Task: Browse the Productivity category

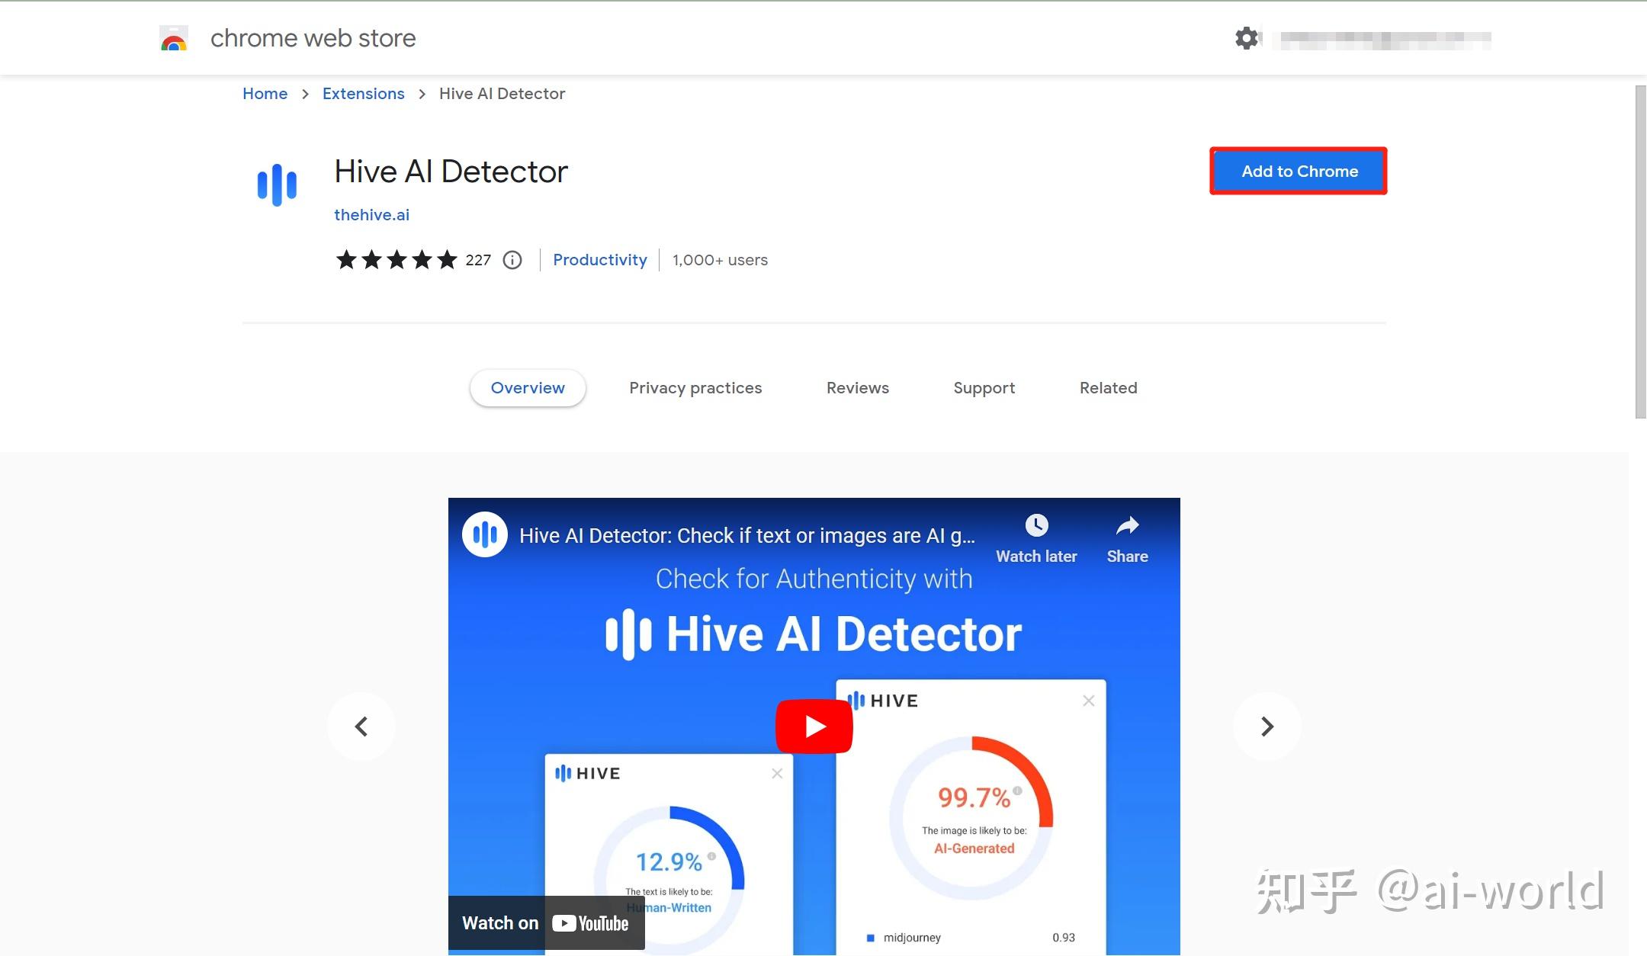Action: (599, 260)
